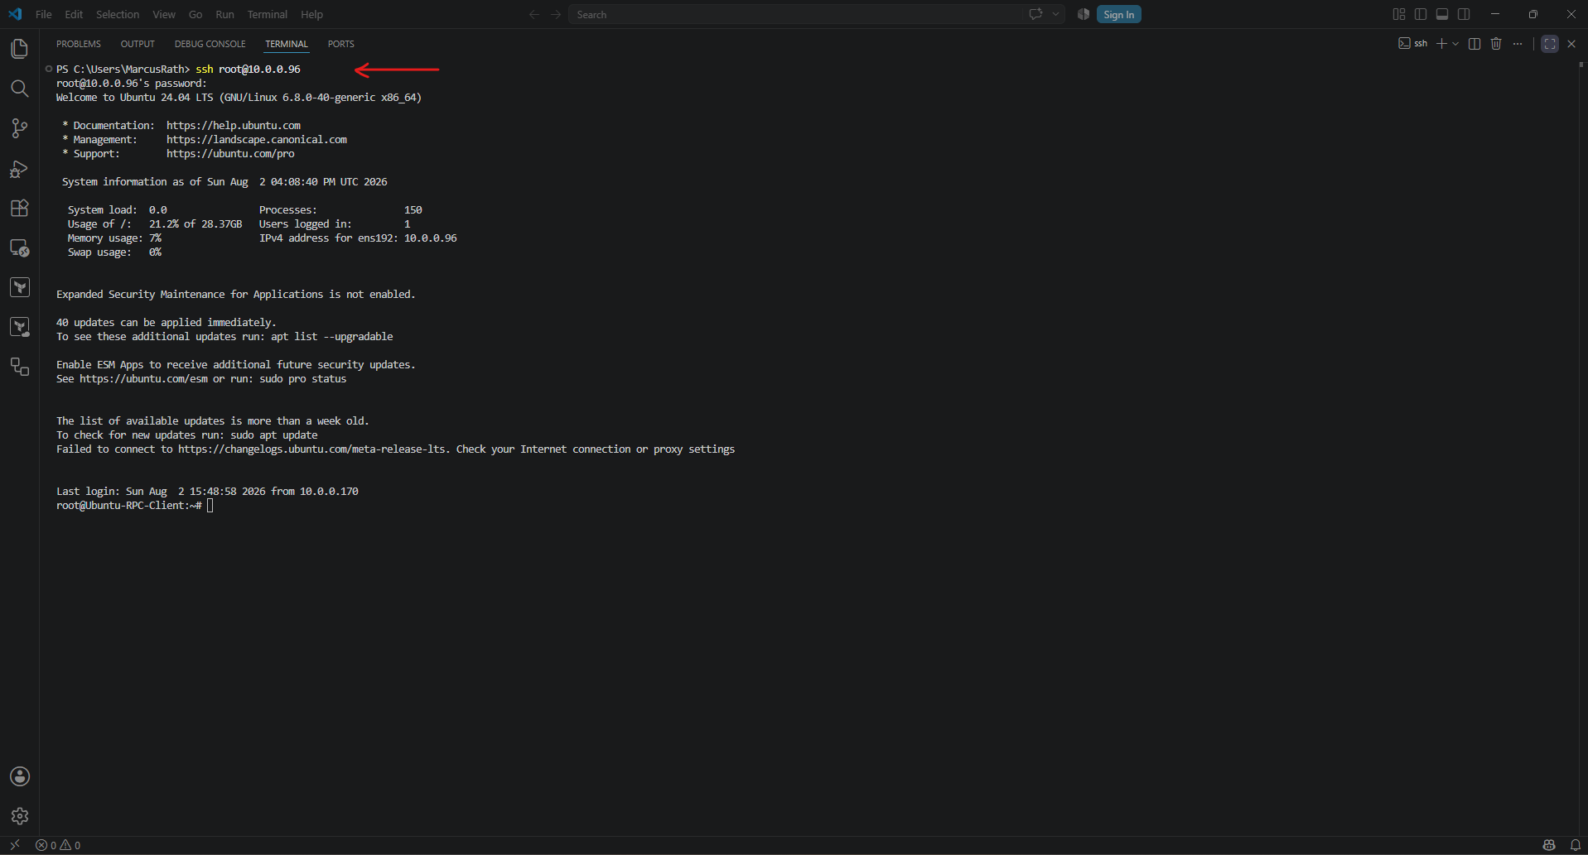Click the terminal cursor after root@Ubuntu-RPC-Client prompt
The width and height of the screenshot is (1588, 855).
[210, 506]
